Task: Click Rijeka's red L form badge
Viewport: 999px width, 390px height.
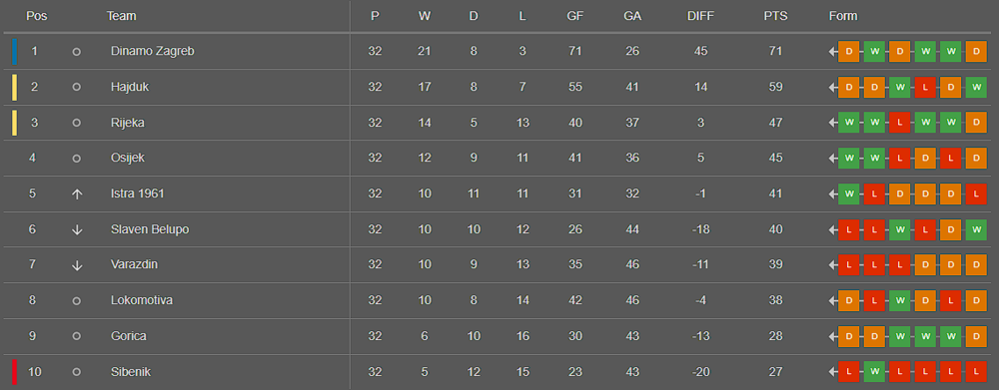Action: pos(900,123)
